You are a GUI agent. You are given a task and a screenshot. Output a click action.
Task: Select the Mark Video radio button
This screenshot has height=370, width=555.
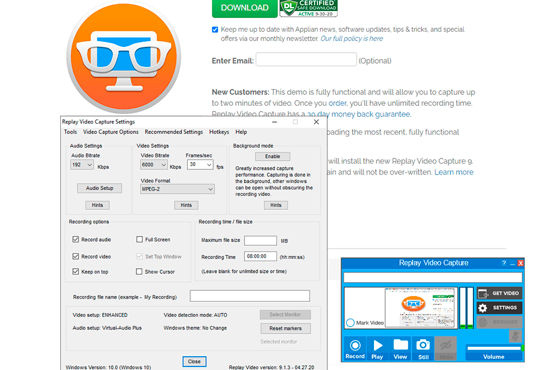[x=350, y=323]
